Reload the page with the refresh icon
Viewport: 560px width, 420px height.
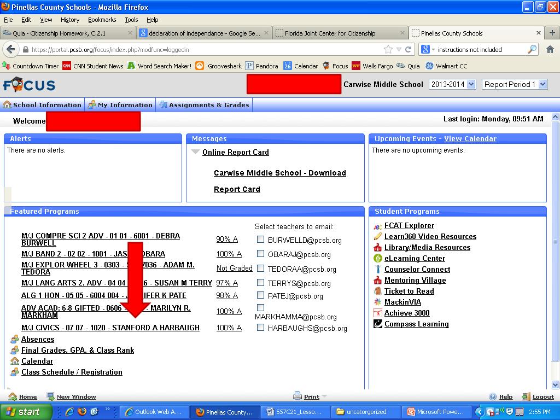(x=408, y=49)
